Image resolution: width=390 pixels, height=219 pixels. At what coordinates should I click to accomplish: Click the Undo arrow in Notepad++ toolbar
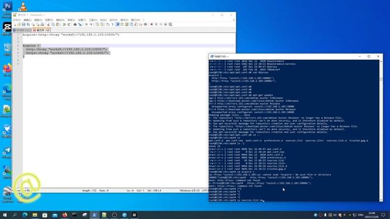(64, 24)
